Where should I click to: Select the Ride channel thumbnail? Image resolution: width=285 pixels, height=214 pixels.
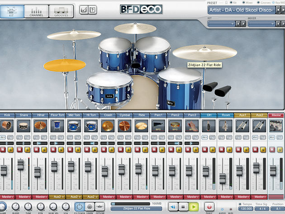point(142,126)
